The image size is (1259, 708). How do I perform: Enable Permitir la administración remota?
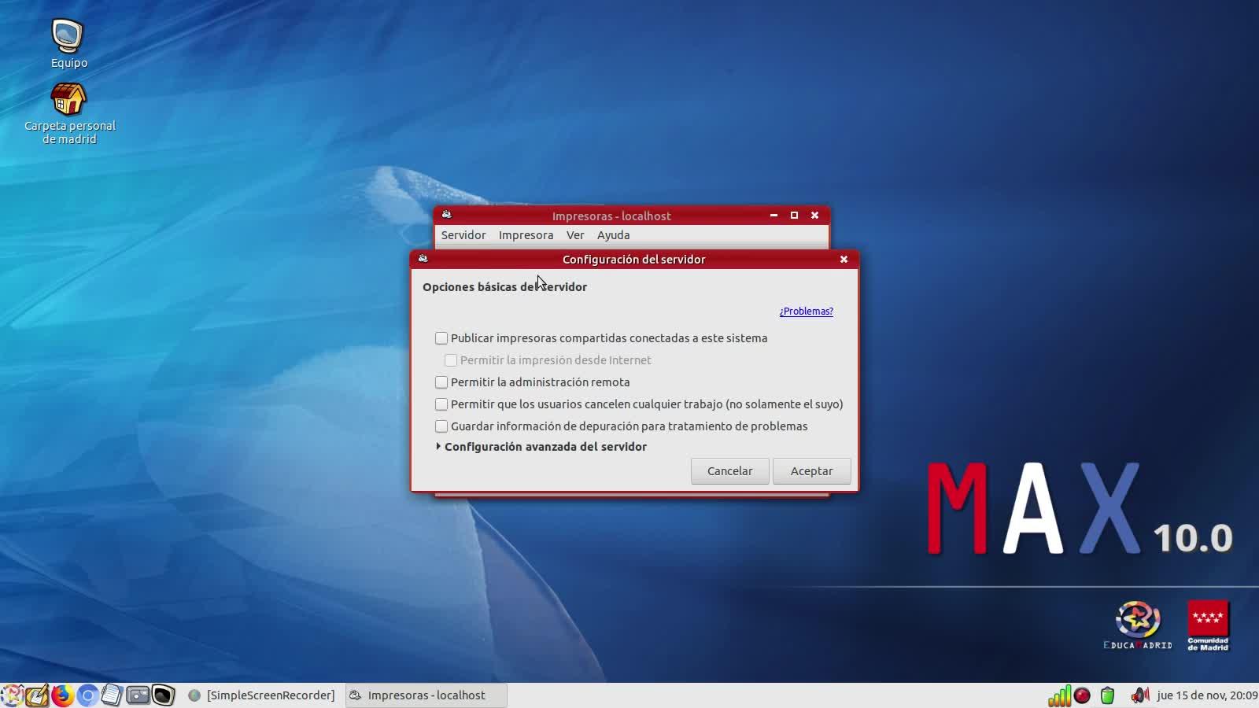[441, 382]
